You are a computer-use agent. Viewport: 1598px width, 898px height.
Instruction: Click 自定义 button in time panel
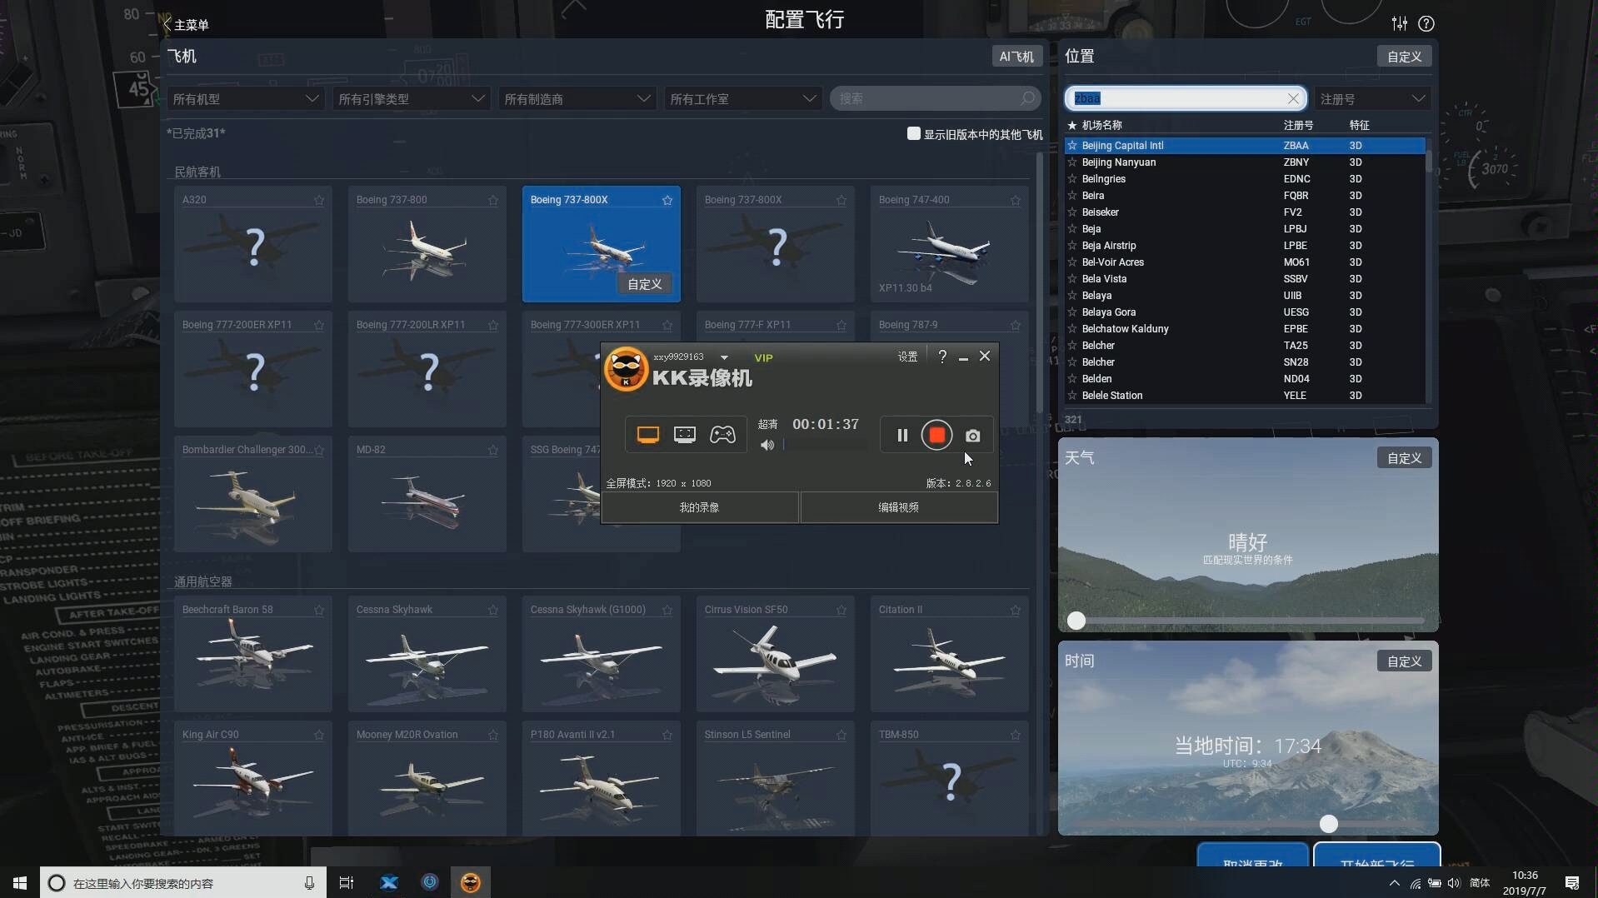point(1404,661)
